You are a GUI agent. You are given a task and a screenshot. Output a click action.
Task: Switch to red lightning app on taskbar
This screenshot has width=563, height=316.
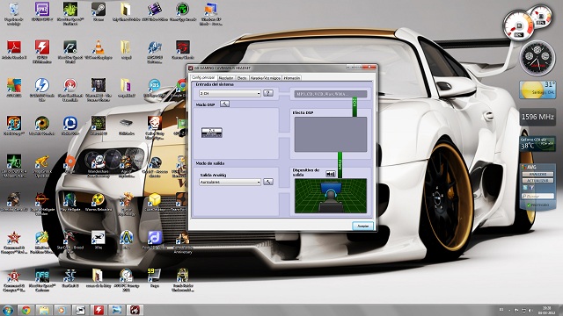(x=99, y=310)
